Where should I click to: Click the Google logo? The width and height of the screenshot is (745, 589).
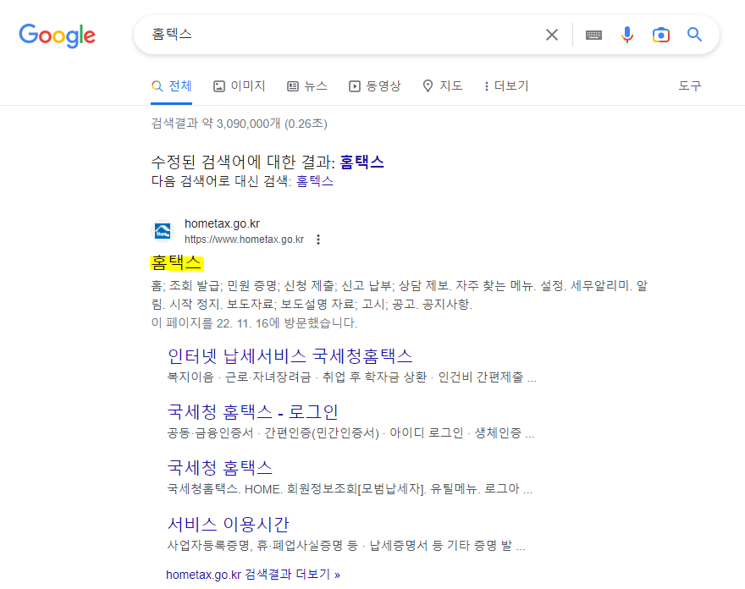tap(57, 36)
